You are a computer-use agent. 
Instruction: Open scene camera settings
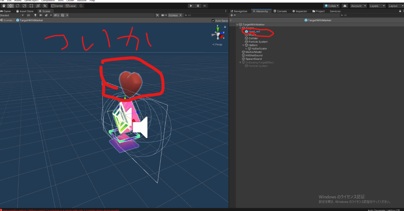pos(164,15)
